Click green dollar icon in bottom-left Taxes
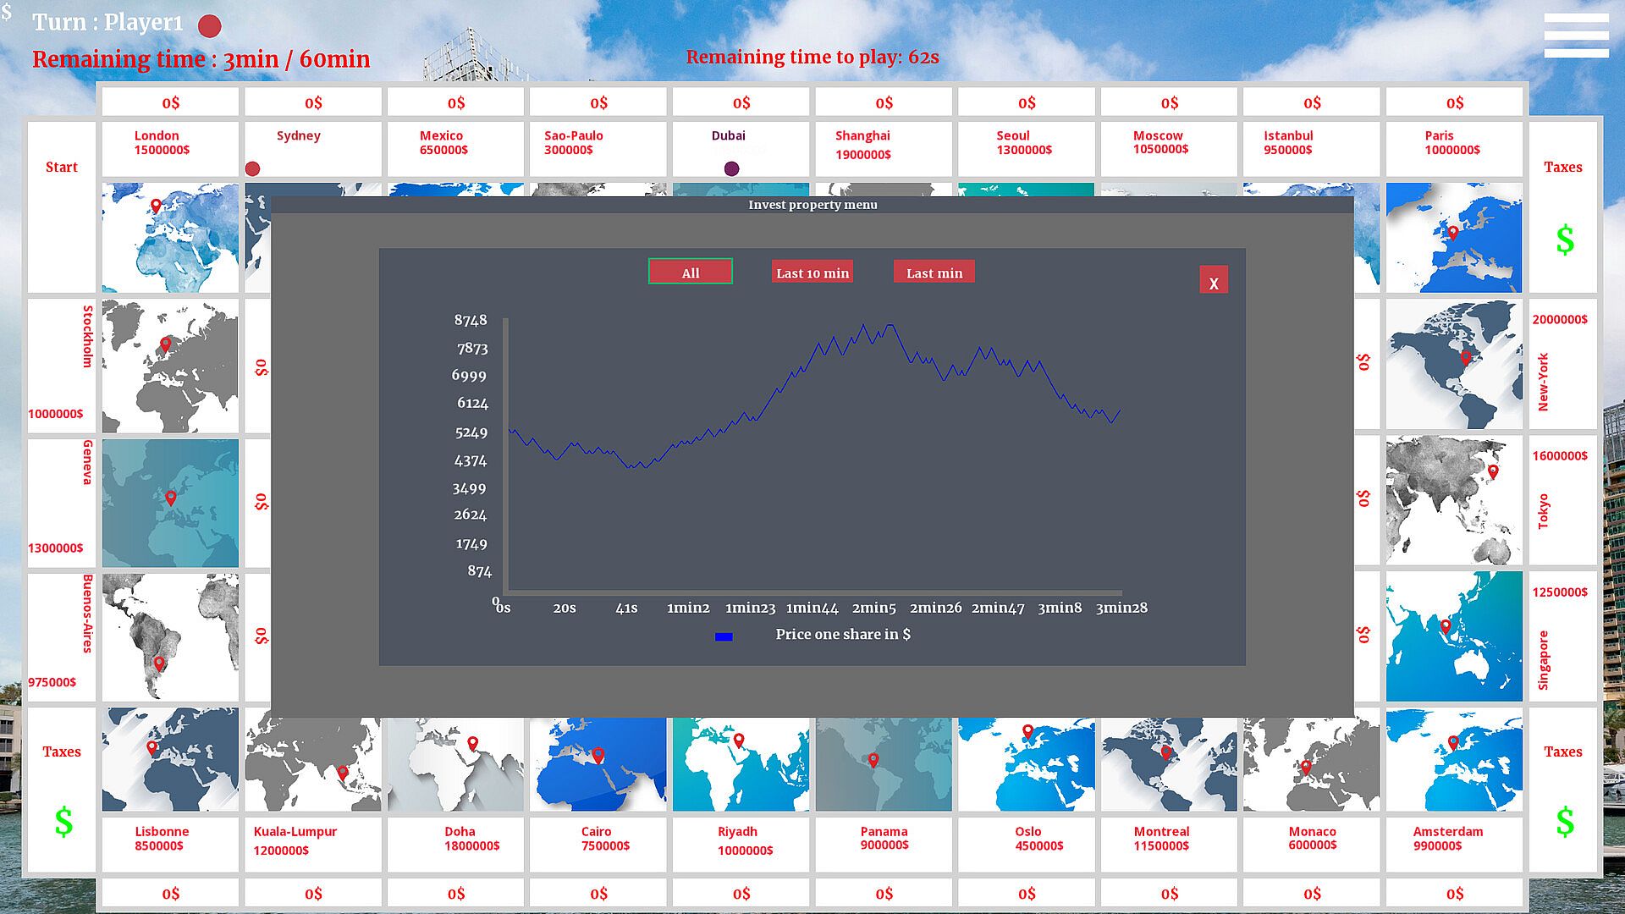 coord(63,822)
